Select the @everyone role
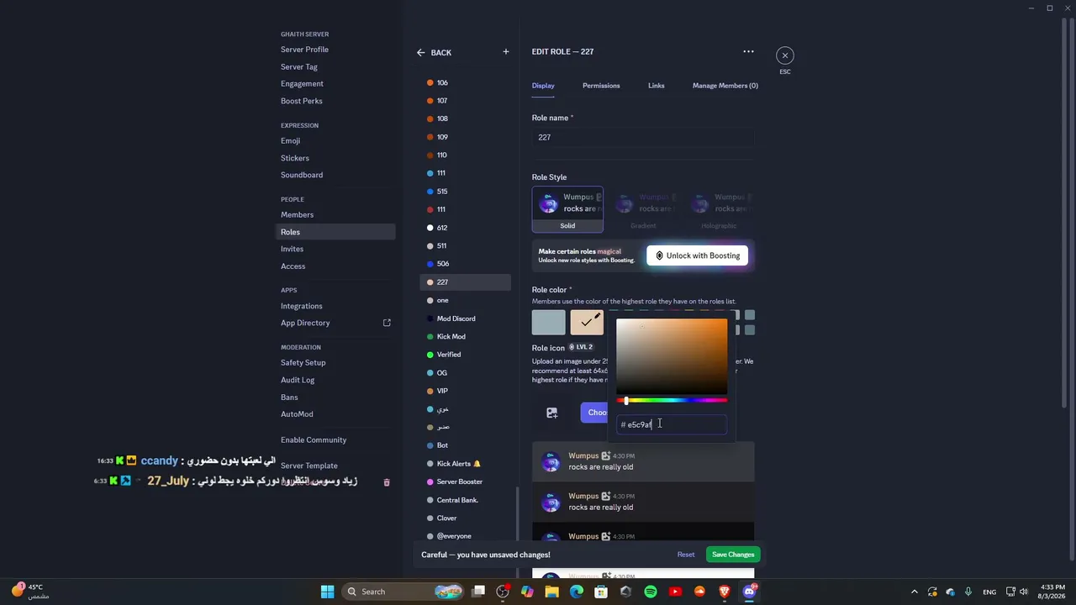Viewport: 1076px width, 605px height. point(465,536)
